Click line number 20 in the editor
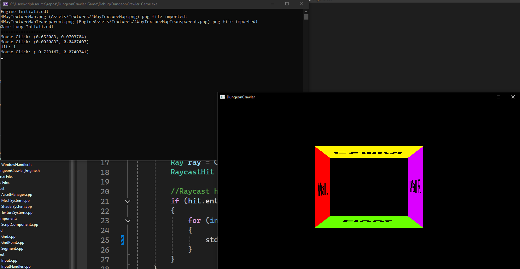The height and width of the screenshot is (269, 520). click(x=105, y=192)
